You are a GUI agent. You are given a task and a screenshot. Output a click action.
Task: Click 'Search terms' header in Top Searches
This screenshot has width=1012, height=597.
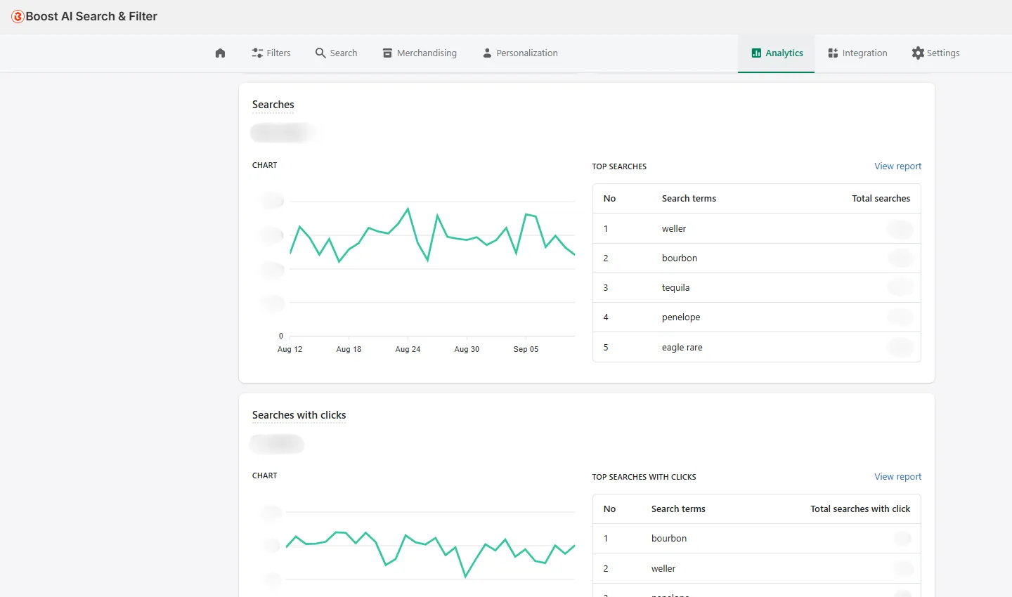pyautogui.click(x=689, y=199)
